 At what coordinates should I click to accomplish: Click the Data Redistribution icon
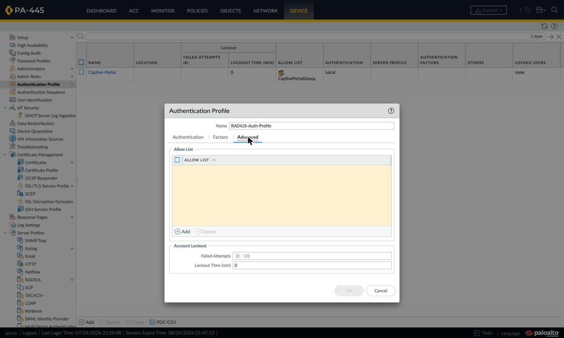pyautogui.click(x=12, y=124)
